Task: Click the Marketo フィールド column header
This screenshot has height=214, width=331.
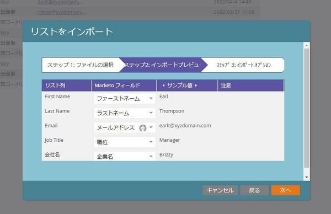Action: [124, 85]
